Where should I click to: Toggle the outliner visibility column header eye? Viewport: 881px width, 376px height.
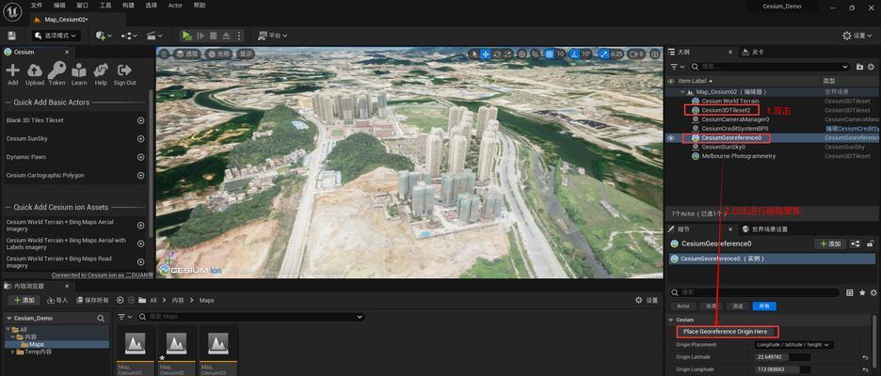coord(670,81)
